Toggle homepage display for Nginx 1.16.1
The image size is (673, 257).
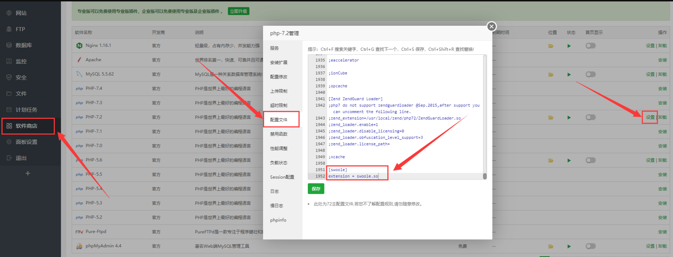[590, 46]
